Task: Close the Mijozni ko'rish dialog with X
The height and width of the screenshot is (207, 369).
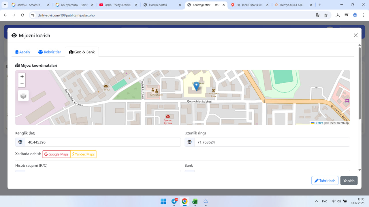Action: (x=356, y=35)
